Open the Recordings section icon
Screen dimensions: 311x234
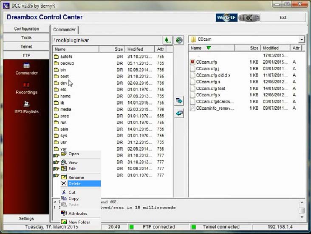pos(26,85)
